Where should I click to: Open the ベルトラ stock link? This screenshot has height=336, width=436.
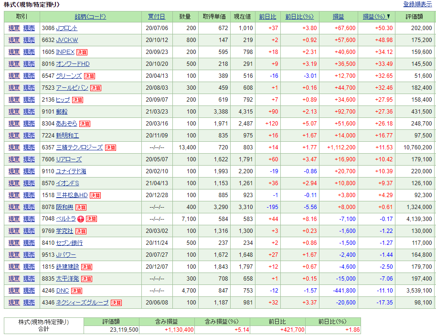point(66,219)
